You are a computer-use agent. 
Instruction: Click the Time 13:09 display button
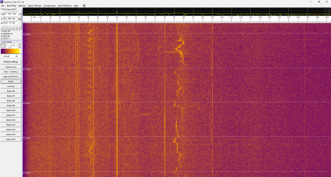click(11, 72)
